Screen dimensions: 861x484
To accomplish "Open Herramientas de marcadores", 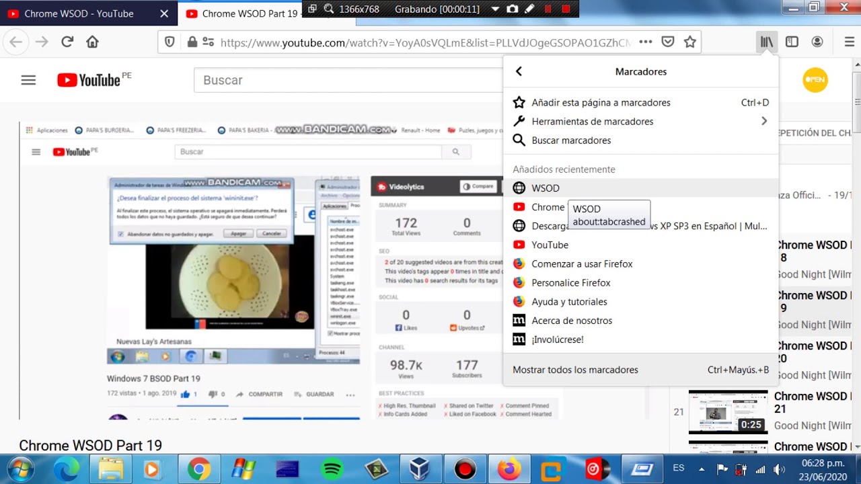I will (641, 121).
